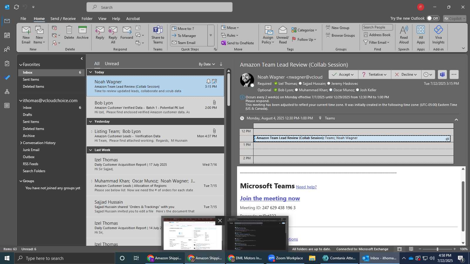Open People in left navigation bar
Image resolution: width=470 pixels, height=264 pixels.
coord(7,49)
